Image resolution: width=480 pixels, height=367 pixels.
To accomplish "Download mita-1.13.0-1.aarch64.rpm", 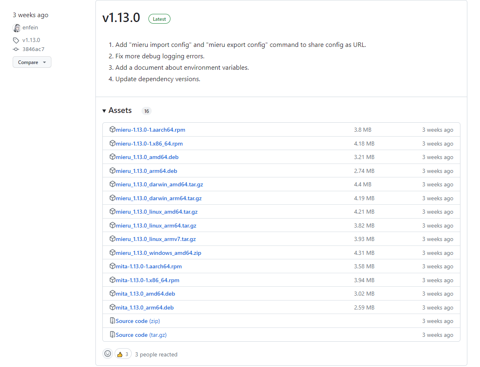I will pyautogui.click(x=149, y=266).
